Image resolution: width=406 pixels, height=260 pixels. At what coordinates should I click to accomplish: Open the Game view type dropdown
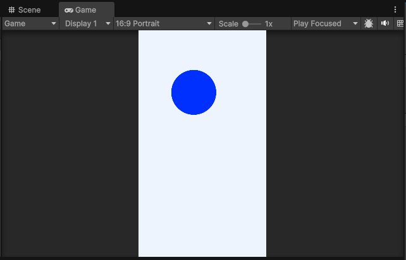coord(30,23)
